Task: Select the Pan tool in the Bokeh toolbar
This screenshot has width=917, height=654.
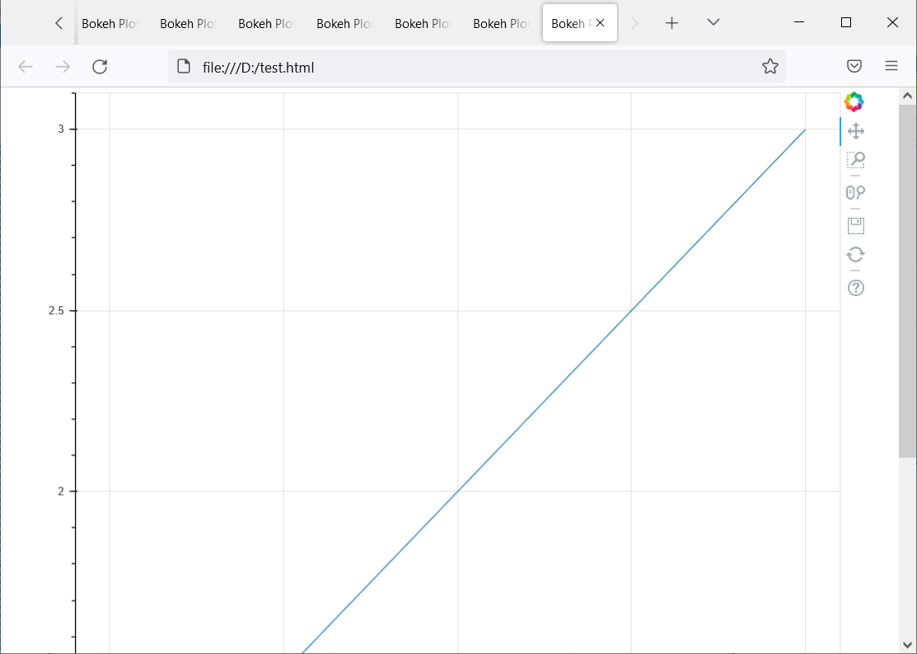Action: tap(855, 130)
